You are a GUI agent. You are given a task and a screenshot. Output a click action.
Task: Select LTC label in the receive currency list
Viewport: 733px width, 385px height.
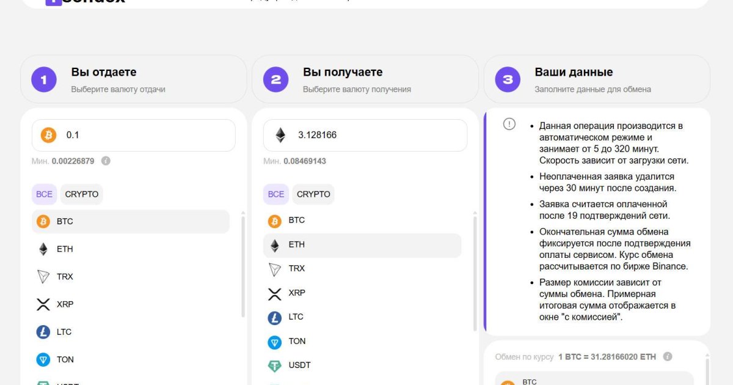point(296,317)
